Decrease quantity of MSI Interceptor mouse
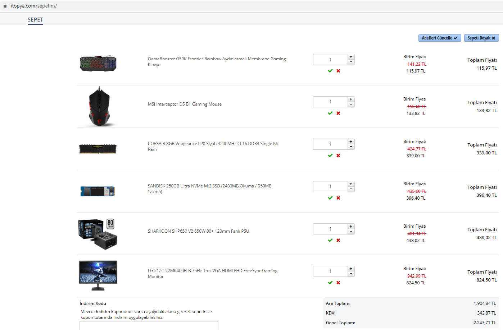The image size is (503, 330). click(x=351, y=104)
